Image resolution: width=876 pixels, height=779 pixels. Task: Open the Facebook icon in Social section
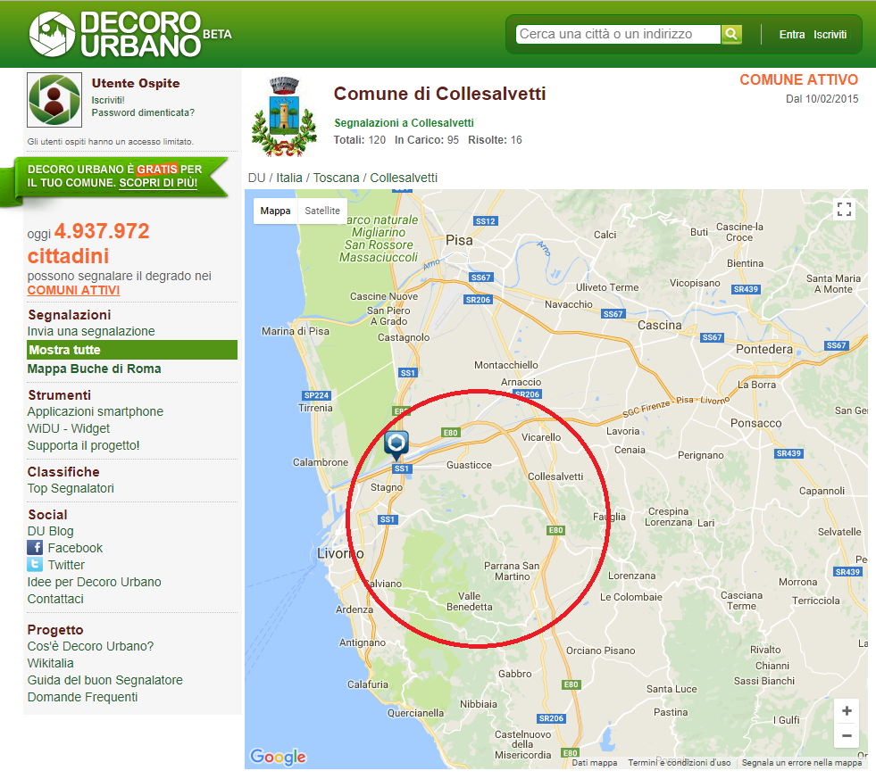pos(35,548)
